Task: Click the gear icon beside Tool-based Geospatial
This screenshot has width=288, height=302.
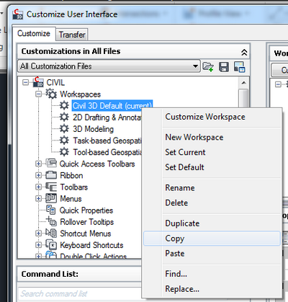Action: 64,152
